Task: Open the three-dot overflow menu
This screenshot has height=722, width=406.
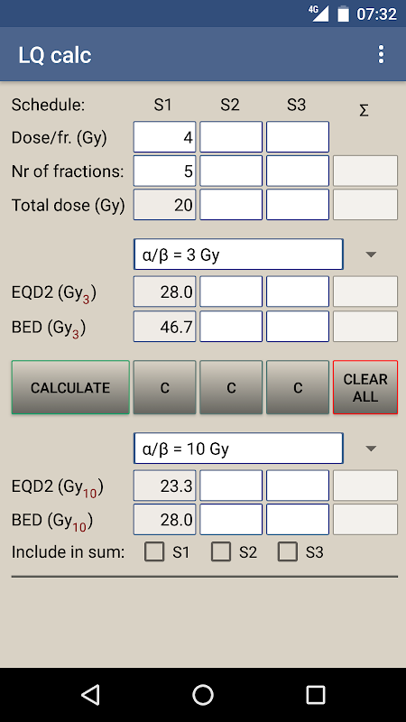Action: coord(381,54)
